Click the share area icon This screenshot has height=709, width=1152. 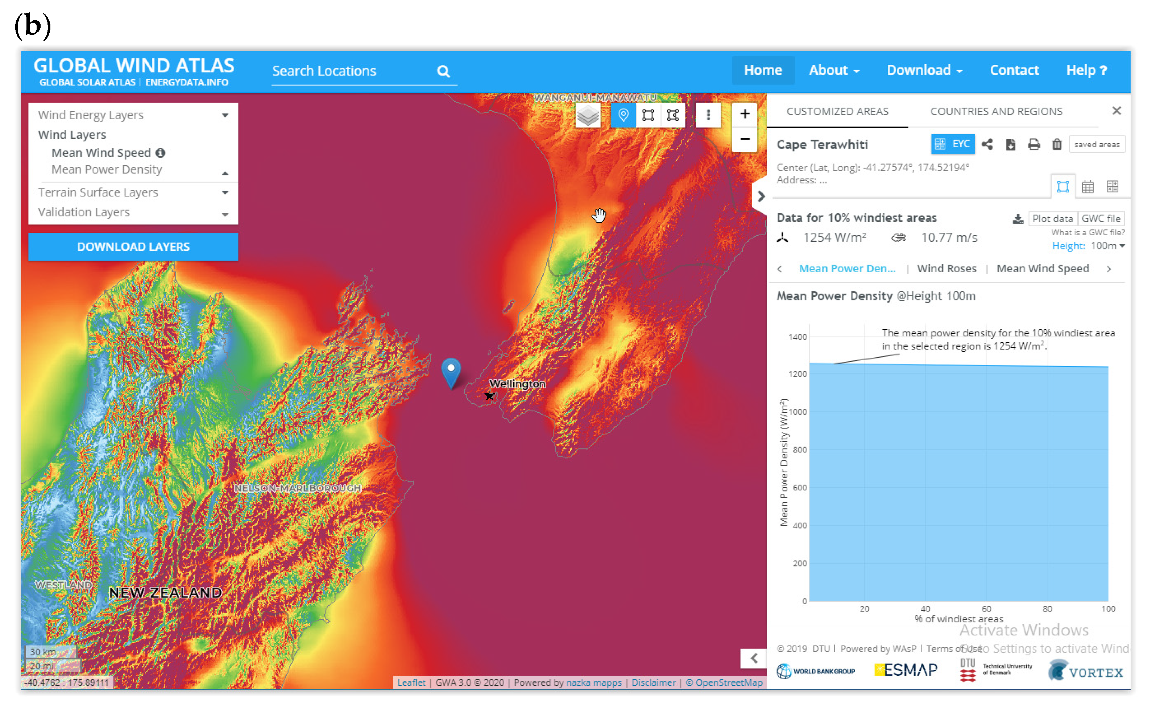(x=987, y=144)
